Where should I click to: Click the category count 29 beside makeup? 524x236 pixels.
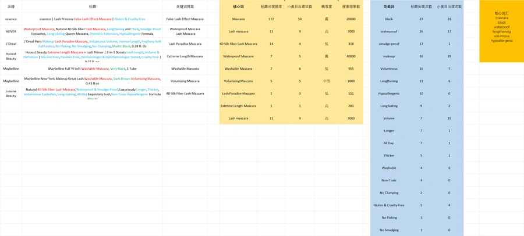point(449,56)
